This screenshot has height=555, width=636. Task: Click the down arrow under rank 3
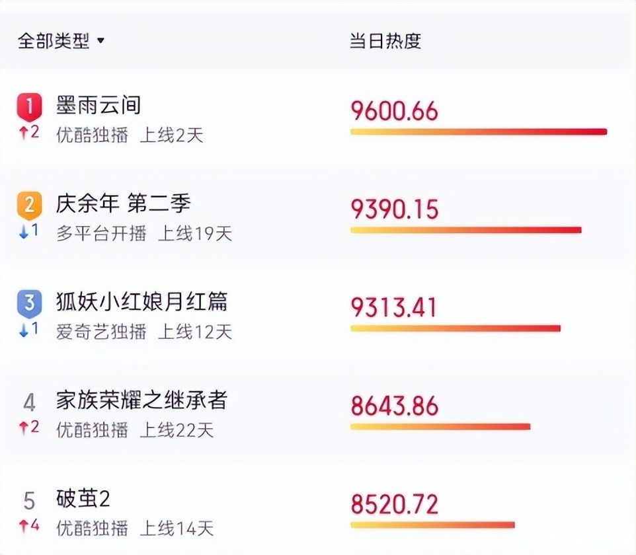pyautogui.click(x=24, y=330)
